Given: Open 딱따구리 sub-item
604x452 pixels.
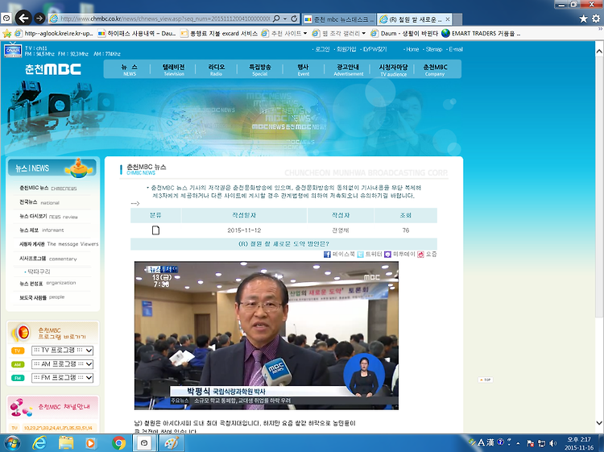Looking at the screenshot, I should point(39,272).
